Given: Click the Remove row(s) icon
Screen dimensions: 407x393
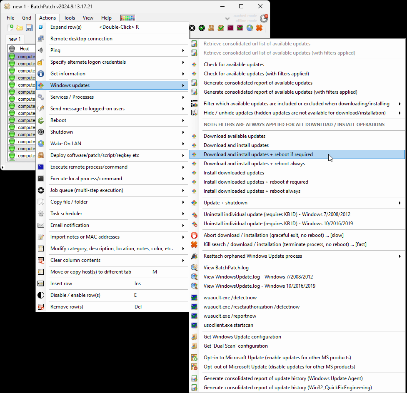Looking at the screenshot, I should point(41,307).
